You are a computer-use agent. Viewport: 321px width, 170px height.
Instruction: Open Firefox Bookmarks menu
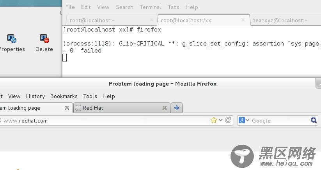point(64,96)
